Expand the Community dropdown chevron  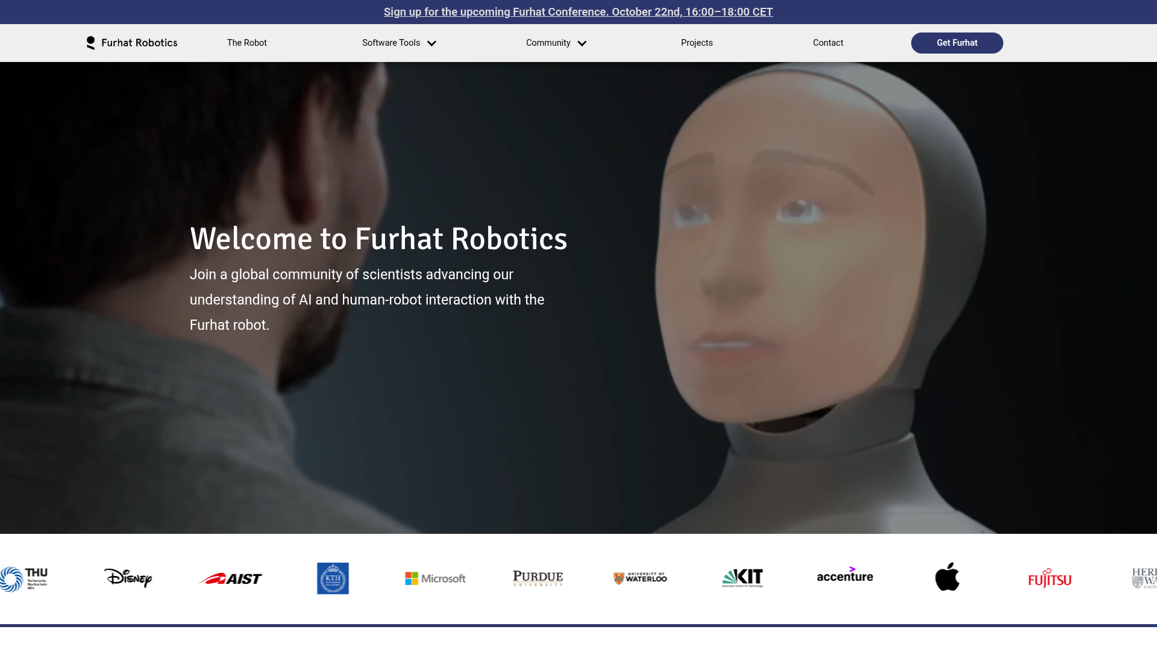click(582, 43)
